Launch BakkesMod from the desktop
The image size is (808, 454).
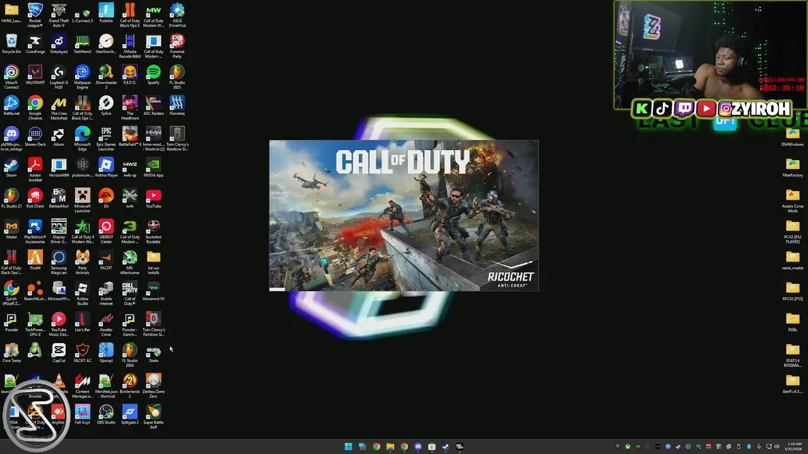pos(59,199)
